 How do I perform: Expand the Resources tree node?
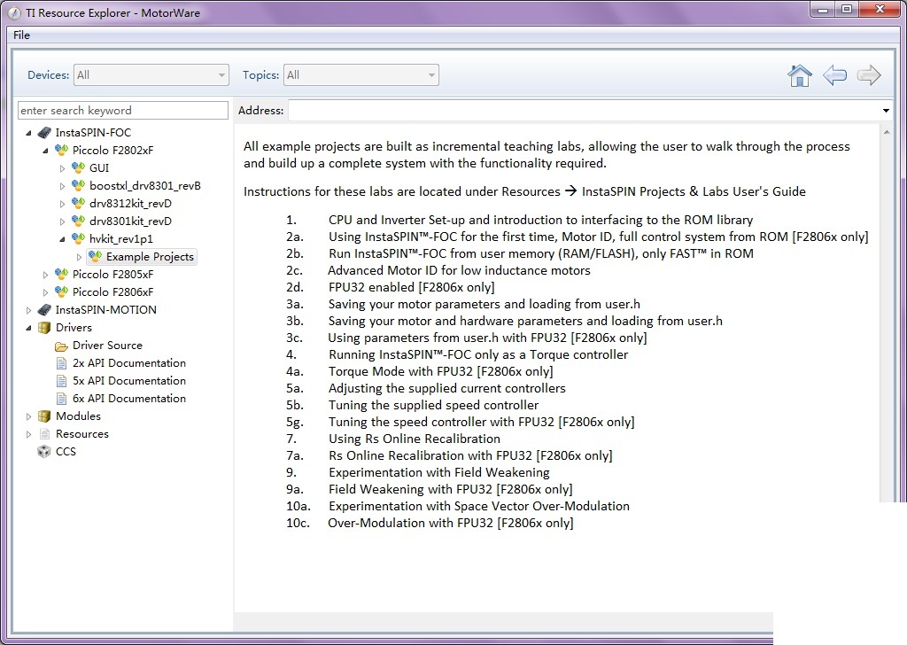point(28,434)
